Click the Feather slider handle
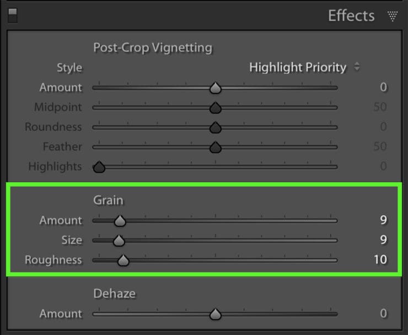The width and height of the screenshot is (408, 335). coord(216,147)
